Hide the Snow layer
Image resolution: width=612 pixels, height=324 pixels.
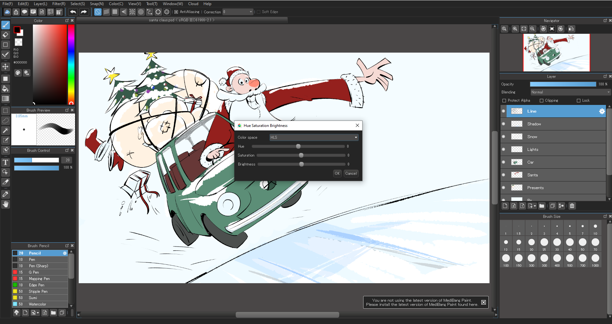504,137
